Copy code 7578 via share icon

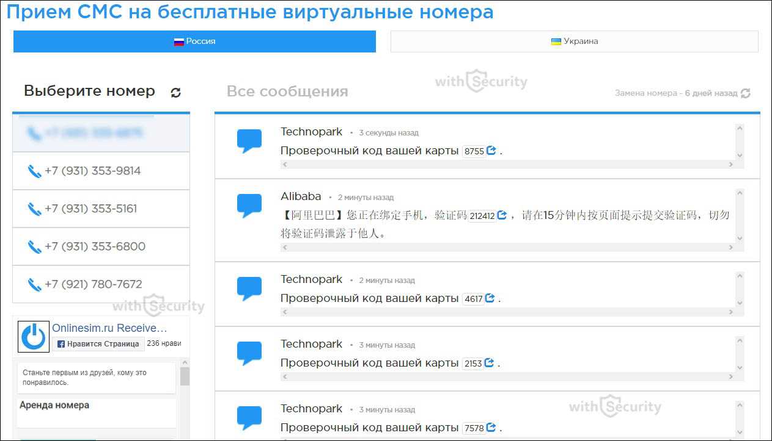[490, 427]
